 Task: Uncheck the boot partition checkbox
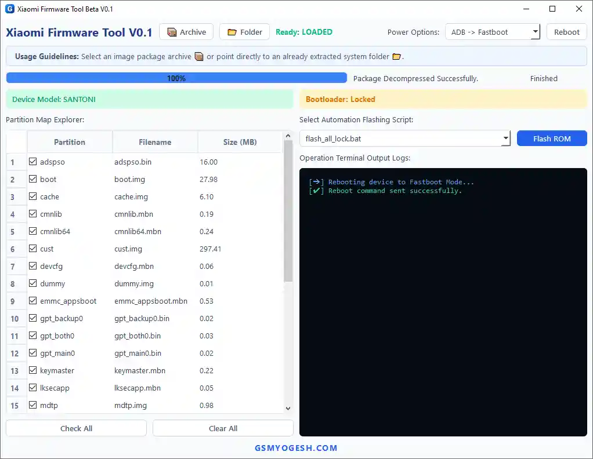[33, 178]
